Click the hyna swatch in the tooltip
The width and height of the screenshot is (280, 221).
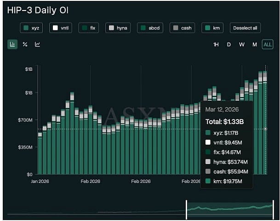(x=208, y=162)
